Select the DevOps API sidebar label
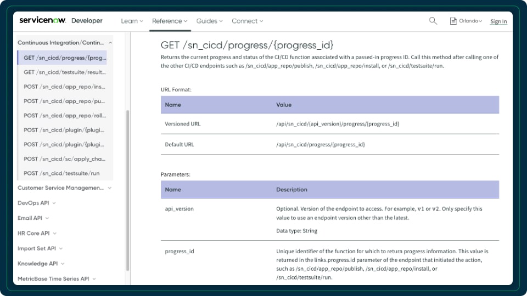Image resolution: width=527 pixels, height=296 pixels. pos(33,203)
